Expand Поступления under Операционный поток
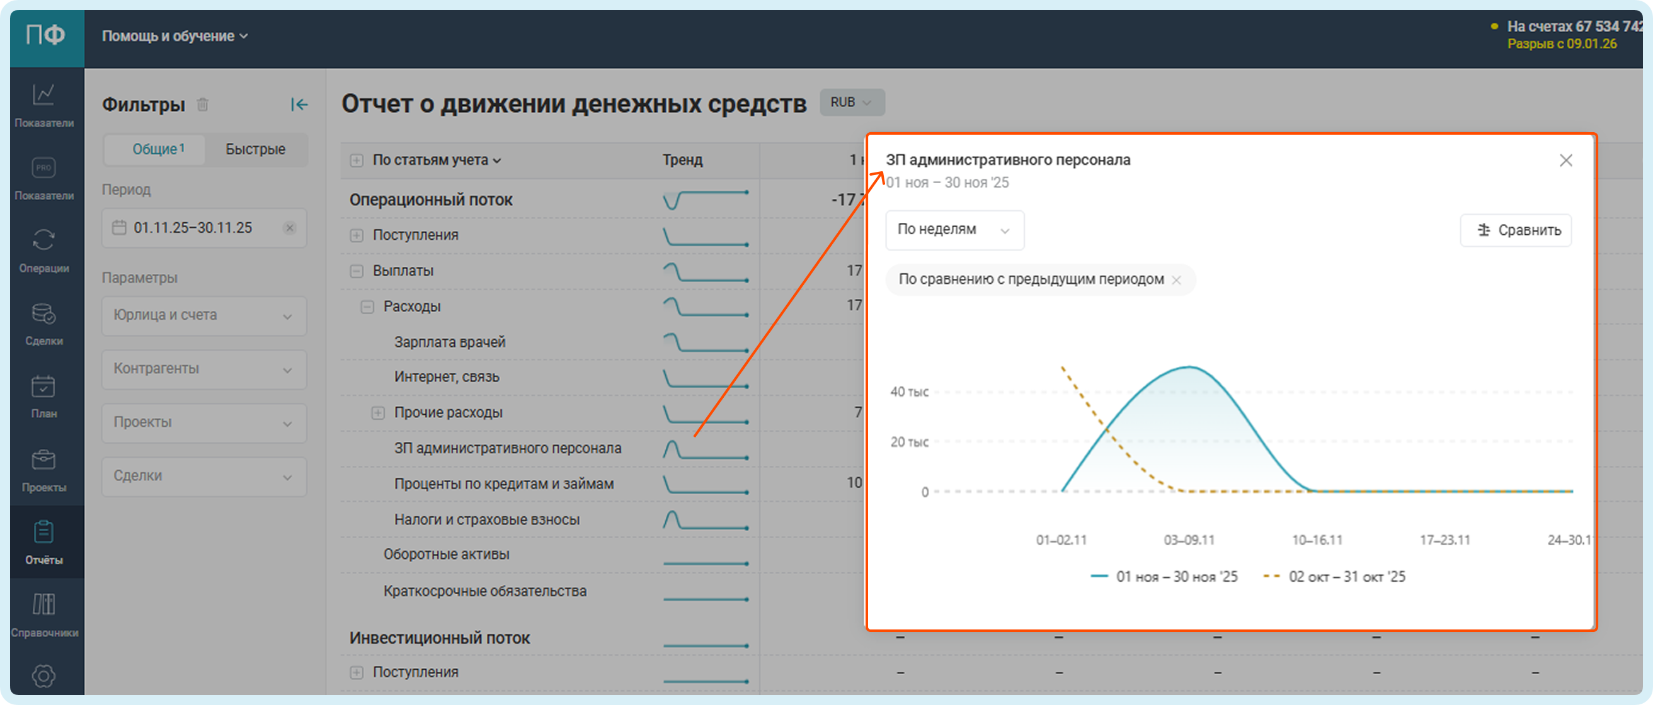 pos(357,235)
